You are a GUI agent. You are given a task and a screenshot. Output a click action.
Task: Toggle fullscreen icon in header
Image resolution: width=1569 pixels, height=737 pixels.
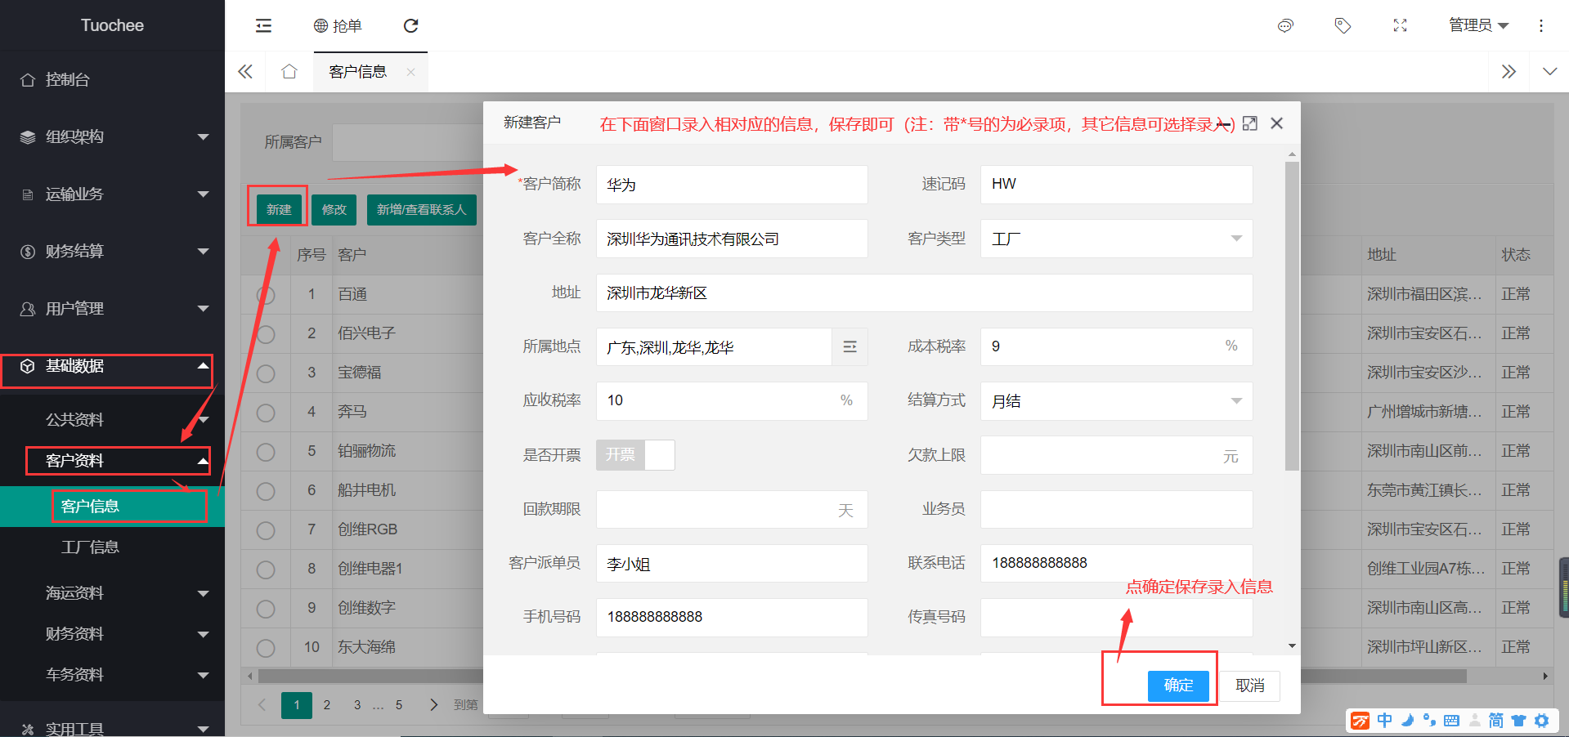[x=1400, y=26]
